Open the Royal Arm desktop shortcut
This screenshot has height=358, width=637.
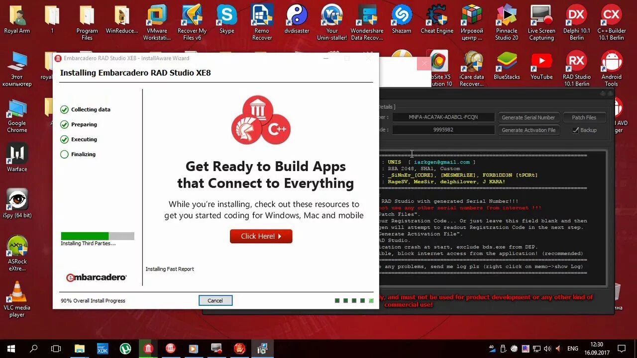tap(17, 20)
